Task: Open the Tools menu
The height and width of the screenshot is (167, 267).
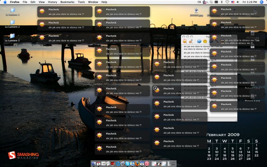Action: coord(81,2)
